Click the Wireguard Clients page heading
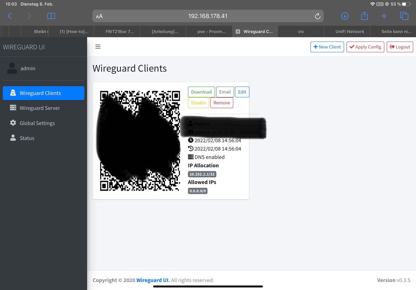This screenshot has width=416, height=290. point(130,69)
